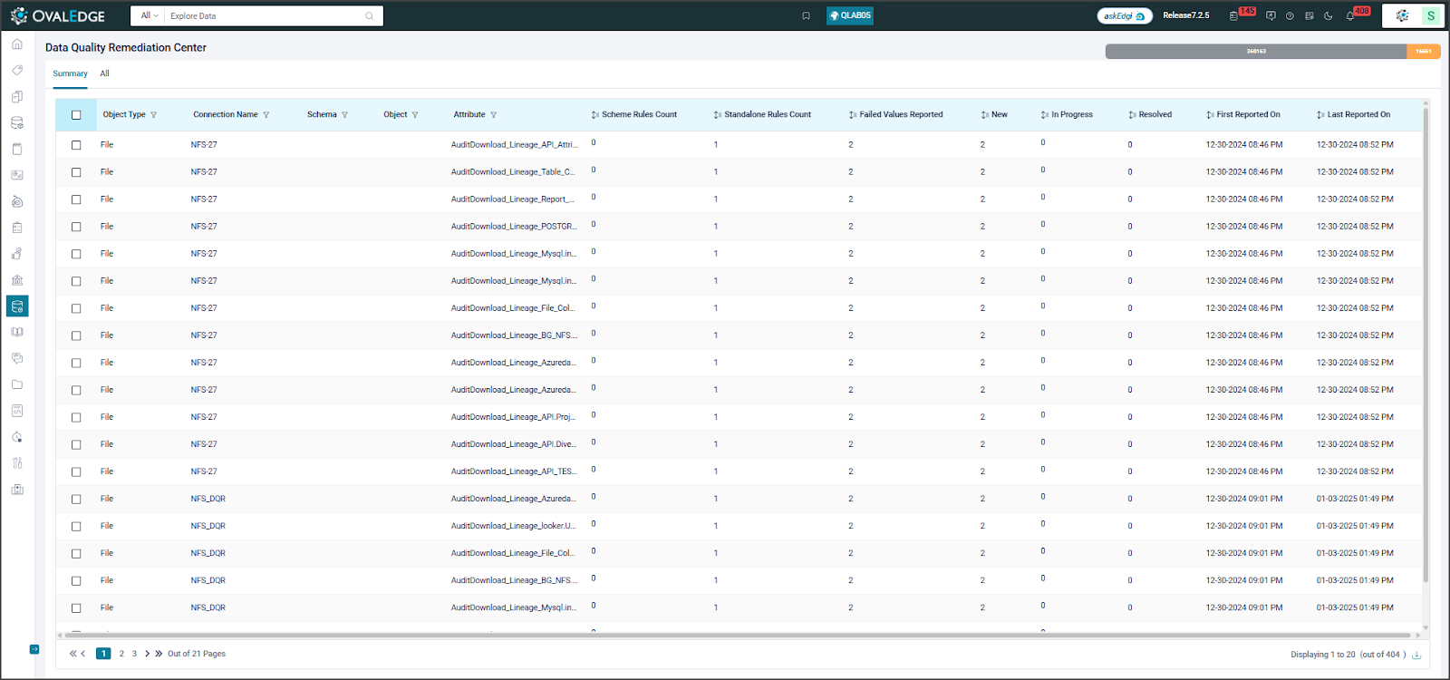This screenshot has width=1450, height=680.
Task: Tick the select-all header checkbox
Action: click(76, 115)
